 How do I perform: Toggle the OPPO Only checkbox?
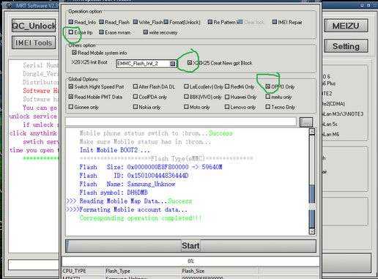268,86
